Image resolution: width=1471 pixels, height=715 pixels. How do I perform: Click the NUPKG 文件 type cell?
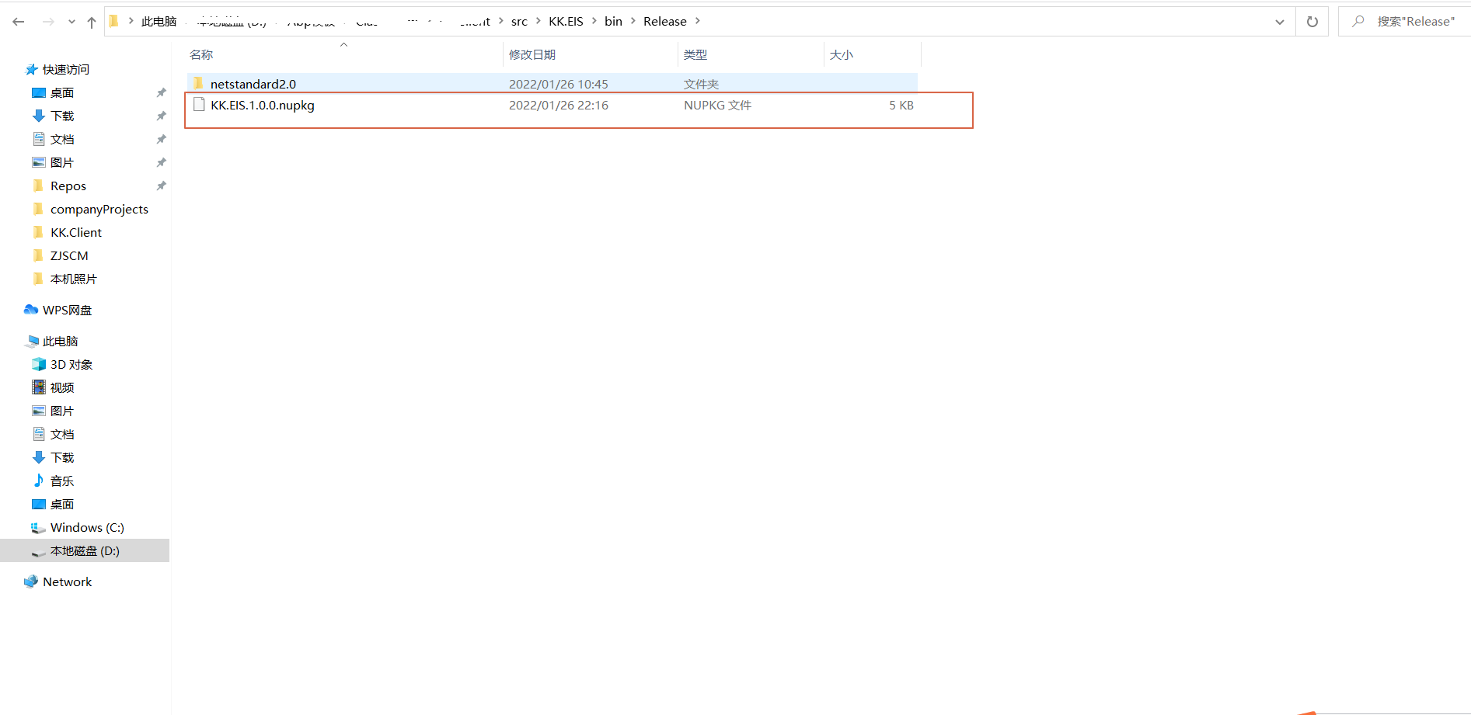point(717,106)
